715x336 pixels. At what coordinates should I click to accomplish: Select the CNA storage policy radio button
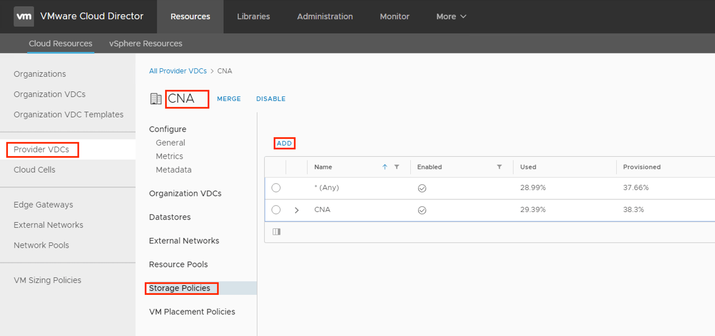click(x=276, y=210)
